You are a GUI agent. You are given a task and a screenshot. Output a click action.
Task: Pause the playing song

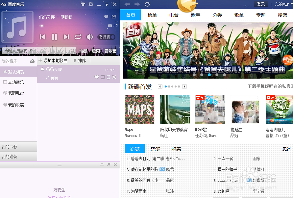[x=54, y=37]
